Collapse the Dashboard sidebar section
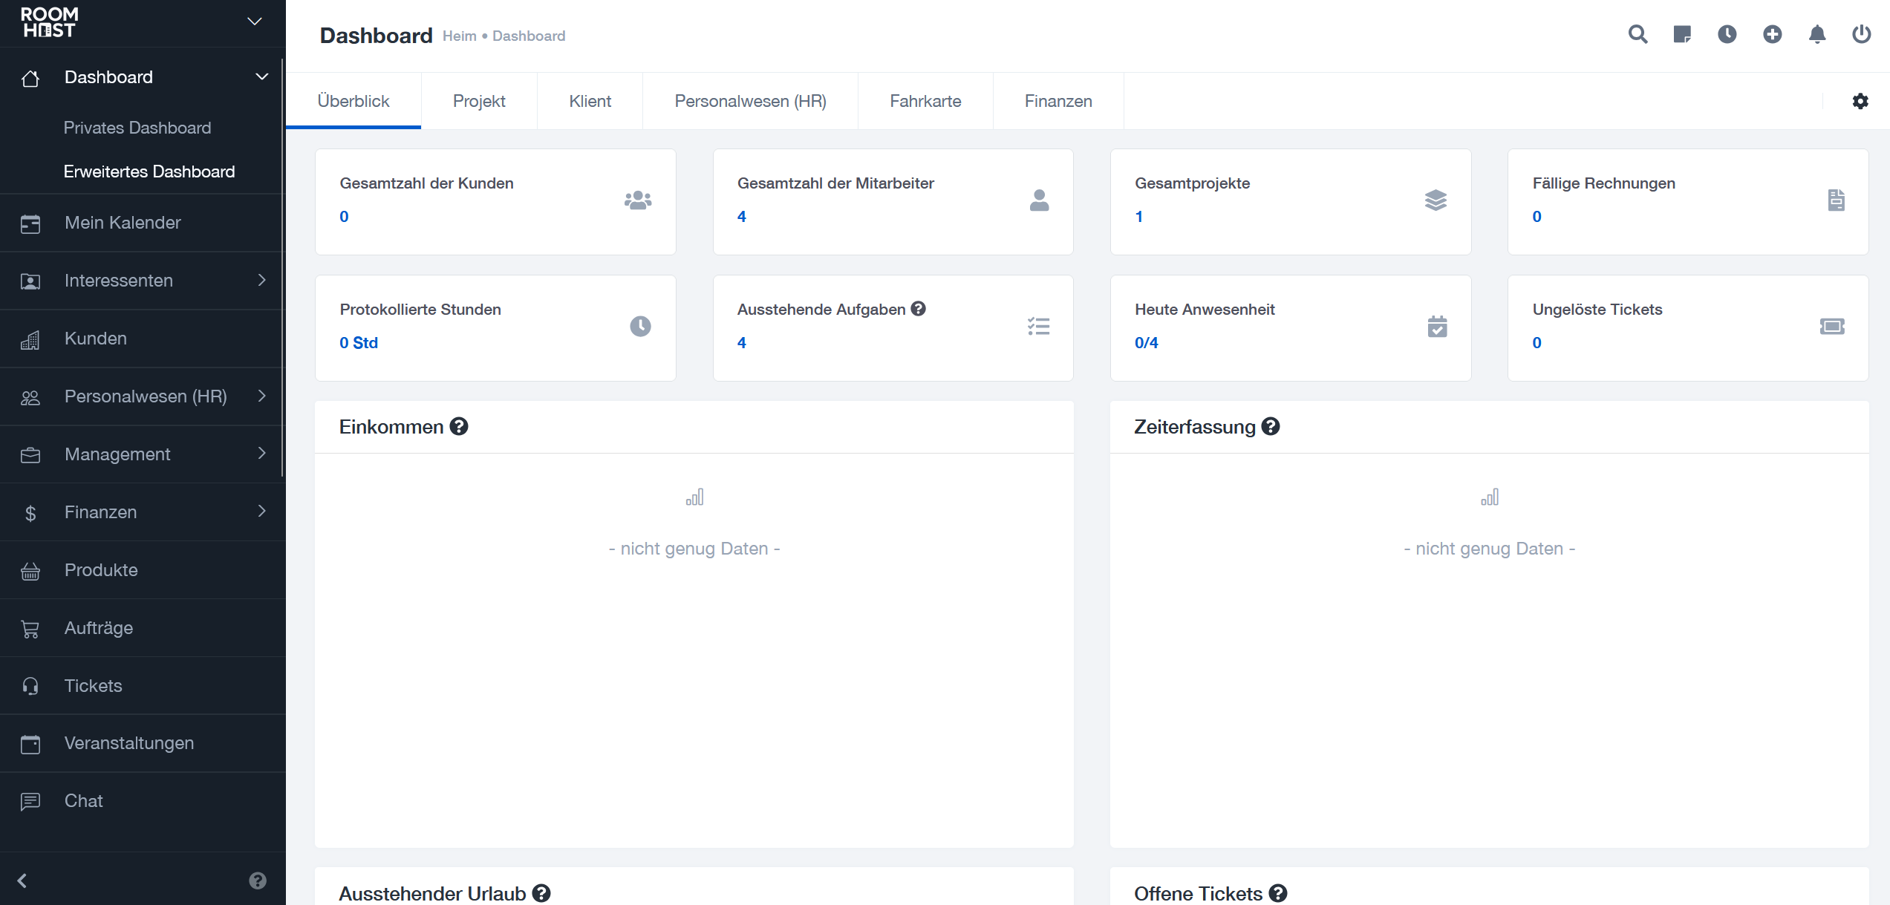The width and height of the screenshot is (1890, 905). click(261, 76)
